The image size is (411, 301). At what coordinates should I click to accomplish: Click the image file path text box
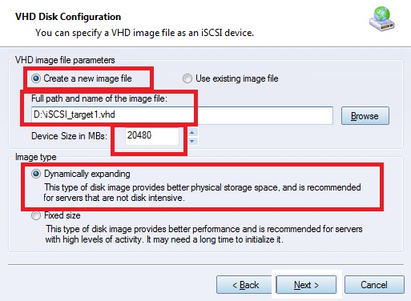click(x=182, y=115)
